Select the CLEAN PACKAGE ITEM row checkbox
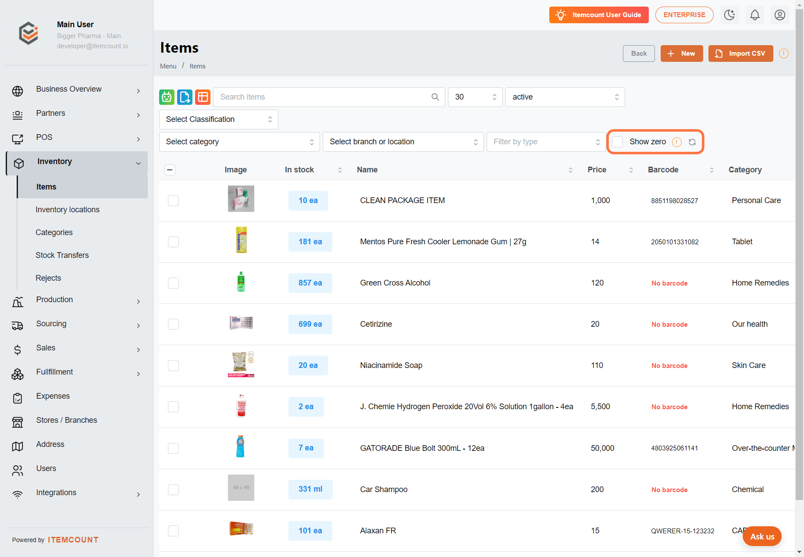This screenshot has width=804, height=557. 174,200
